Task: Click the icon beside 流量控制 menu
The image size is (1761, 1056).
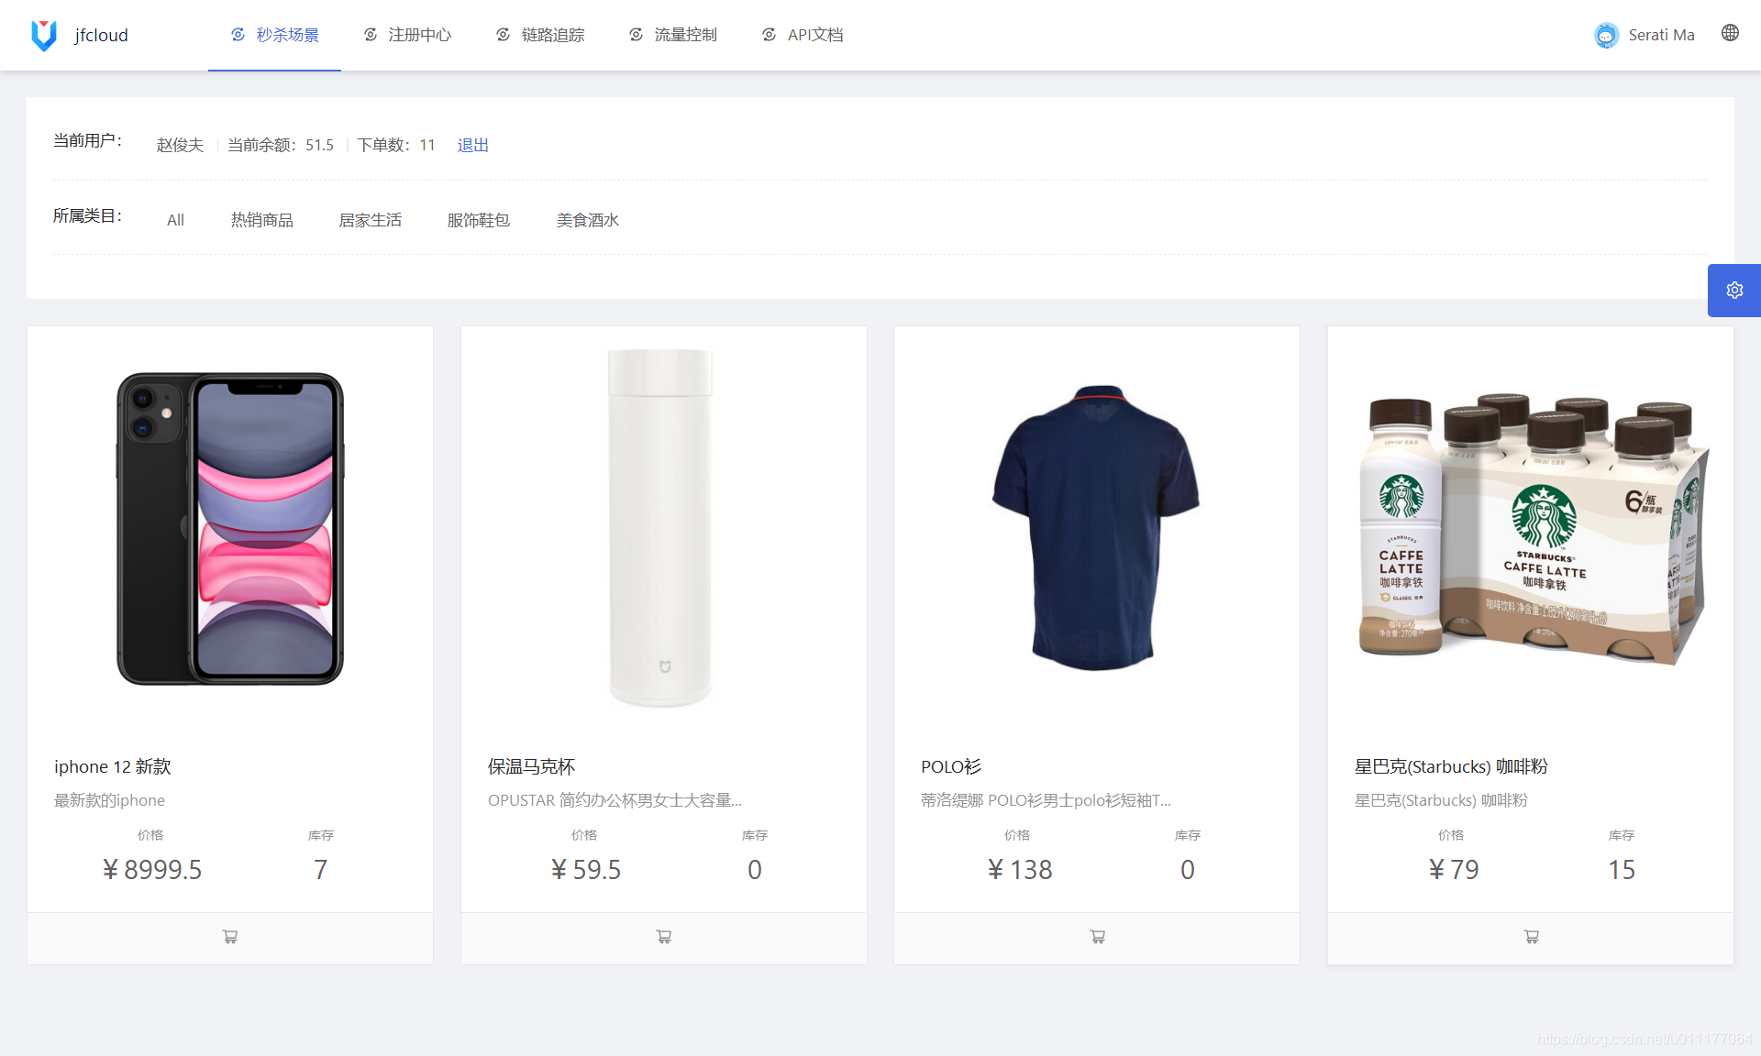Action: coord(636,35)
